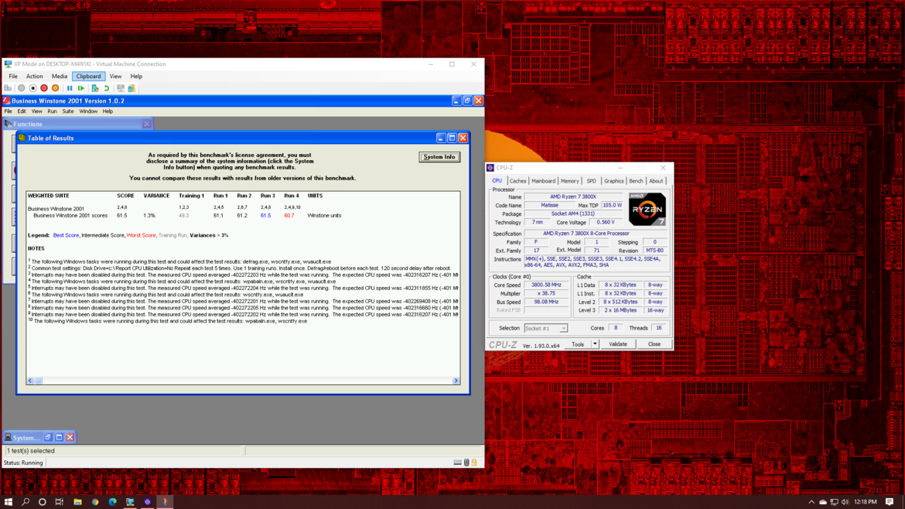Image resolution: width=905 pixels, height=509 pixels.
Task: Click the orange Save state icon
Action: 56,88
